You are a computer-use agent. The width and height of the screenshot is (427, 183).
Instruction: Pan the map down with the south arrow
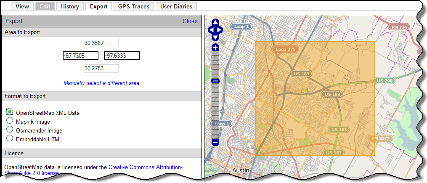(215, 37)
